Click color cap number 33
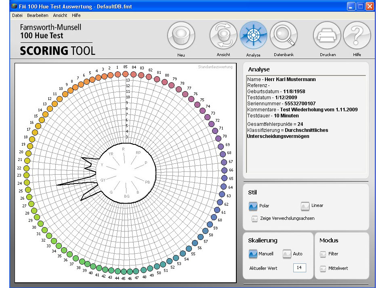Viewport: 385px width, 288px height. coord(54,241)
